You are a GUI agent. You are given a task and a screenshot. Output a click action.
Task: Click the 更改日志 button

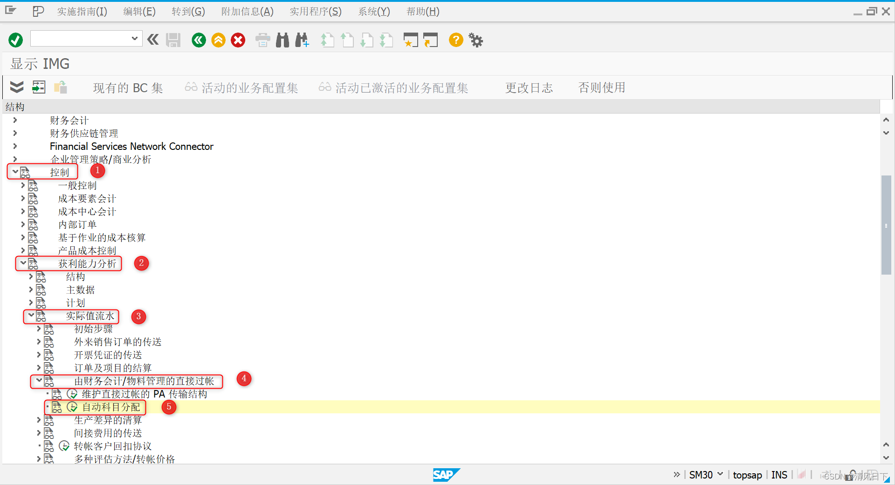point(529,88)
